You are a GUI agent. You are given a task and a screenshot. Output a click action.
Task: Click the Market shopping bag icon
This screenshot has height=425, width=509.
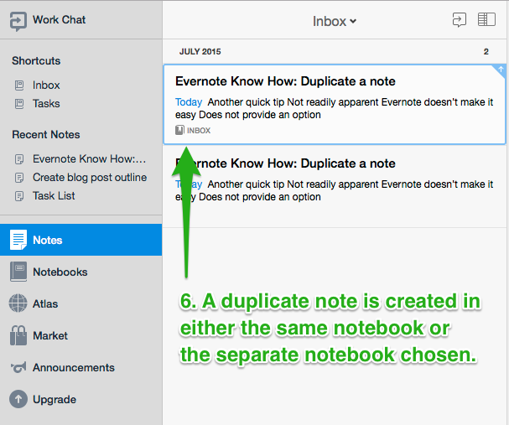[18, 335]
